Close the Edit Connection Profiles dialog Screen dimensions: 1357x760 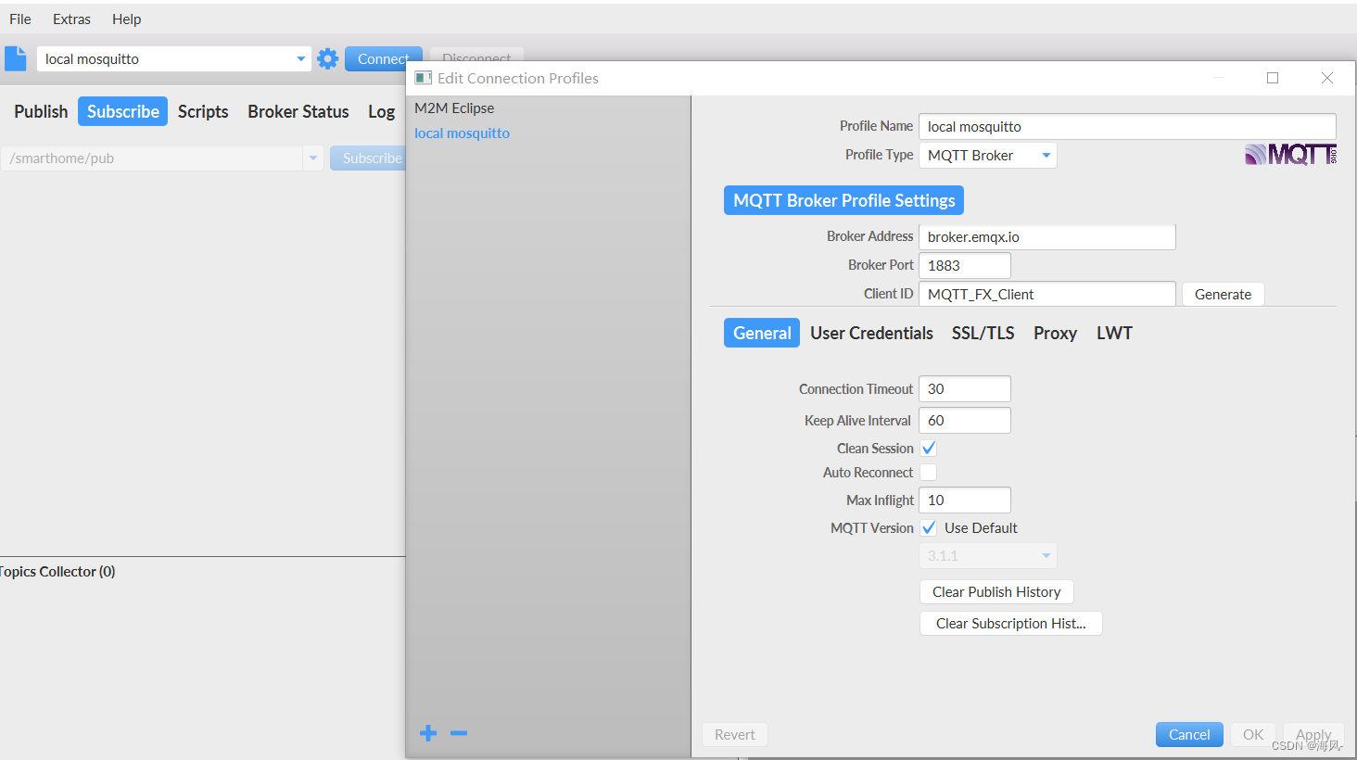pyautogui.click(x=1327, y=78)
